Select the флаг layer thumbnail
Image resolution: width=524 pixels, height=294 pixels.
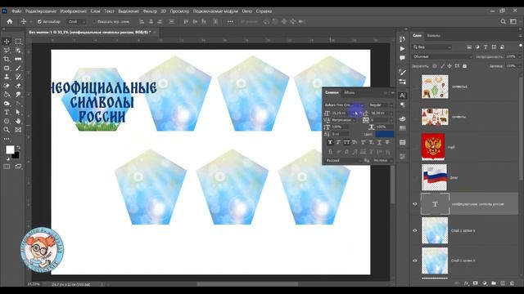click(434, 177)
